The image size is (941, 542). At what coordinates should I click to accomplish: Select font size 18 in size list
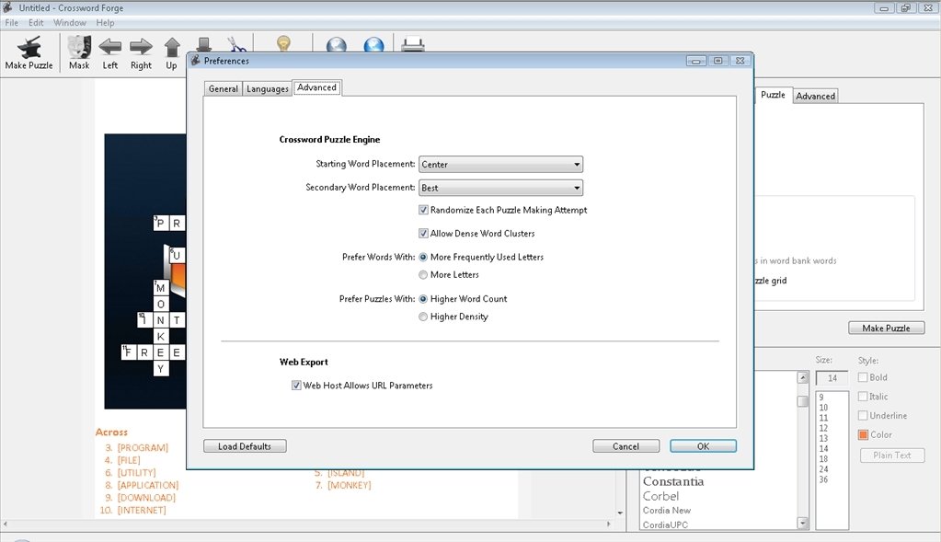823,459
